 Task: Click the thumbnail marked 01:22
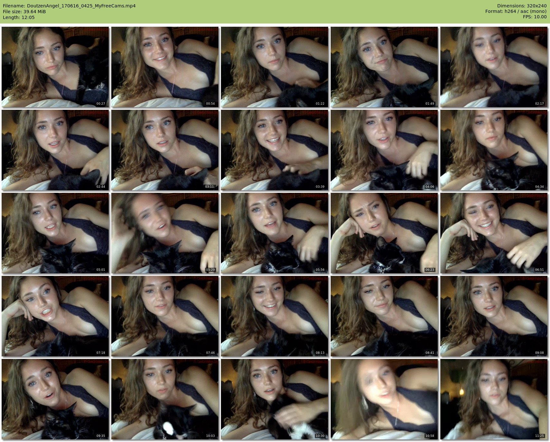[275, 67]
